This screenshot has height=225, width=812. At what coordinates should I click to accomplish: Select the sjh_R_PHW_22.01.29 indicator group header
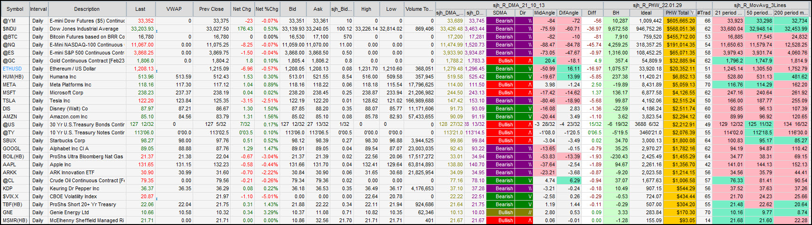[657, 5]
